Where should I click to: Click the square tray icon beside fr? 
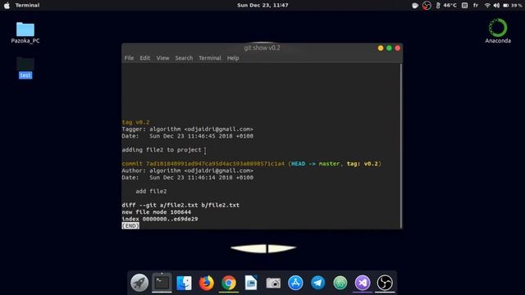465,6
